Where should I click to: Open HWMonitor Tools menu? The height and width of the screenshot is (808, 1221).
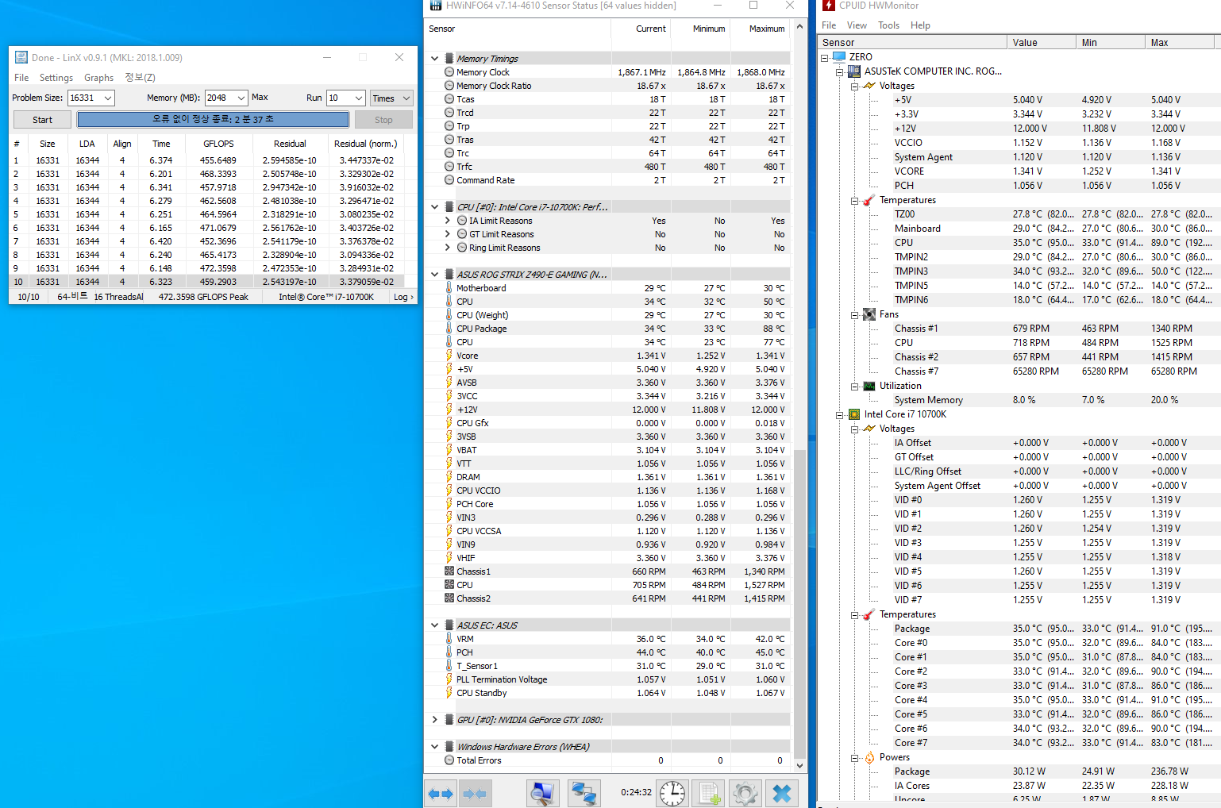[888, 25]
